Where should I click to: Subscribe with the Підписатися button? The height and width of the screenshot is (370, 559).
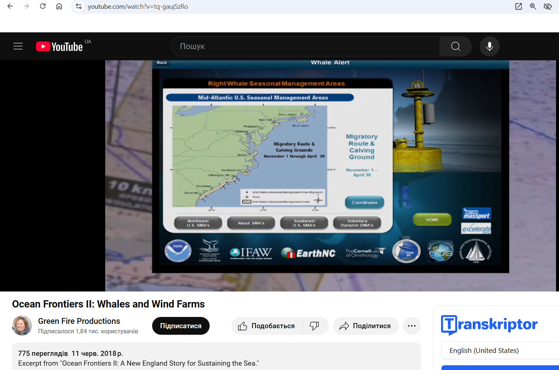pyautogui.click(x=181, y=326)
